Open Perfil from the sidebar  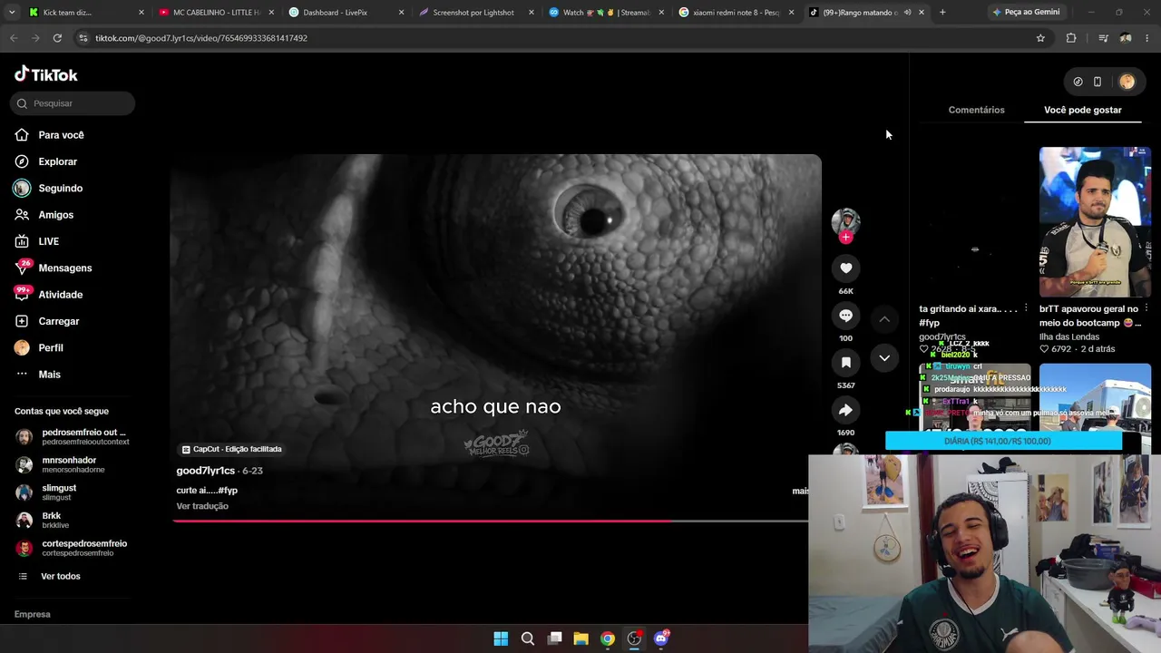50,347
